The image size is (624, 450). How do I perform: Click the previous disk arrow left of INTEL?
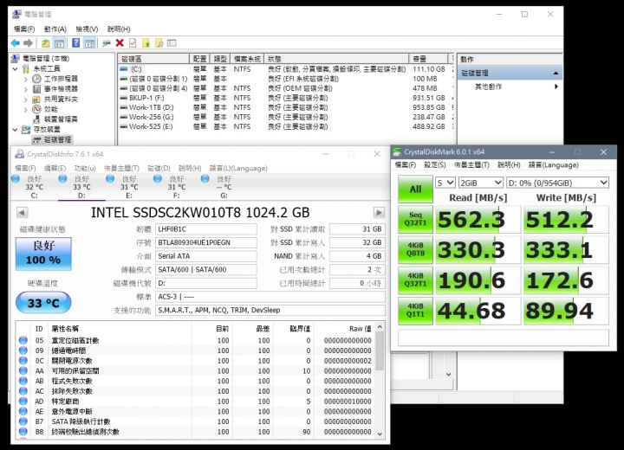click(x=23, y=213)
